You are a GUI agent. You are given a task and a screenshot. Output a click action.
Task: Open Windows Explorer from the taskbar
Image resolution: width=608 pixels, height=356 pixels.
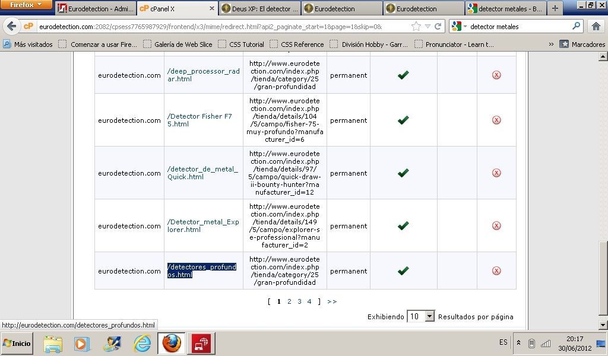point(53,344)
